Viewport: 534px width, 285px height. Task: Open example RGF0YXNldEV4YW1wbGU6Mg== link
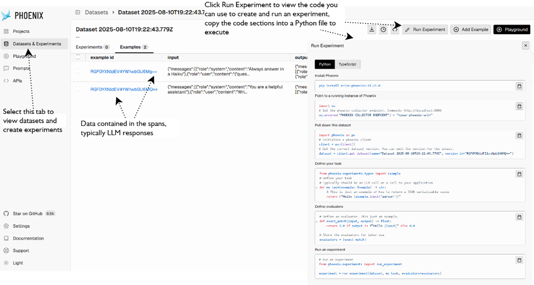click(x=124, y=71)
